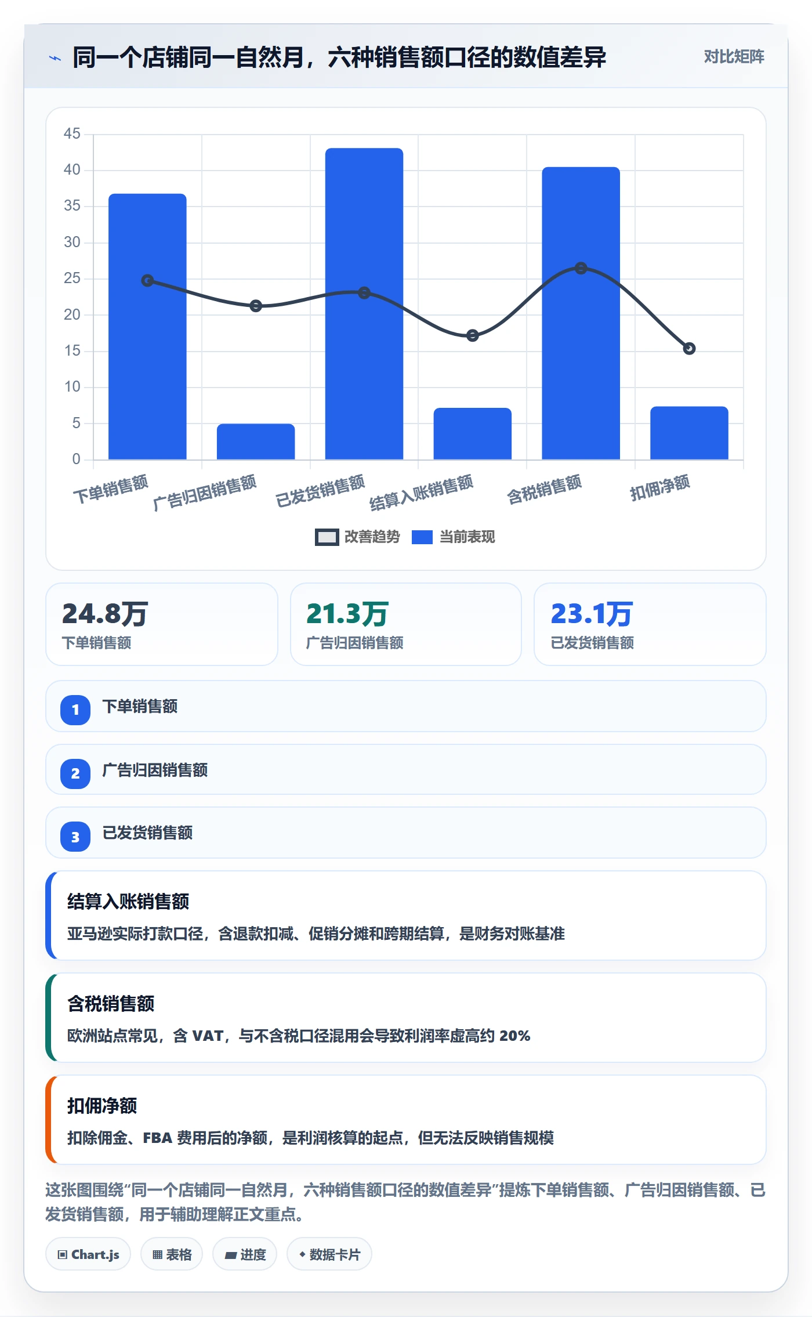Viewport: 812px width, 1317px height.
Task: Click the 数据卡片 tag chip
Action: [329, 1254]
